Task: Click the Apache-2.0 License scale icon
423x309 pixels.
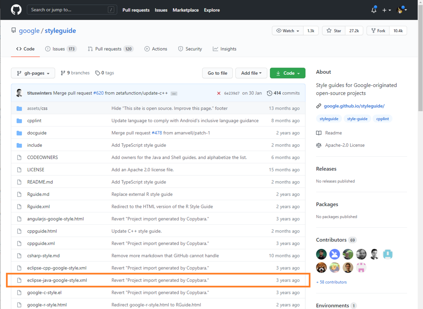Action: pos(319,145)
